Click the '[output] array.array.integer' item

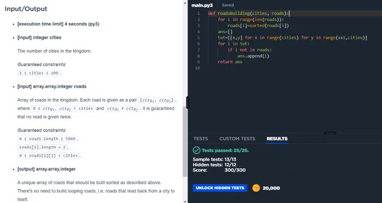(x=47, y=169)
